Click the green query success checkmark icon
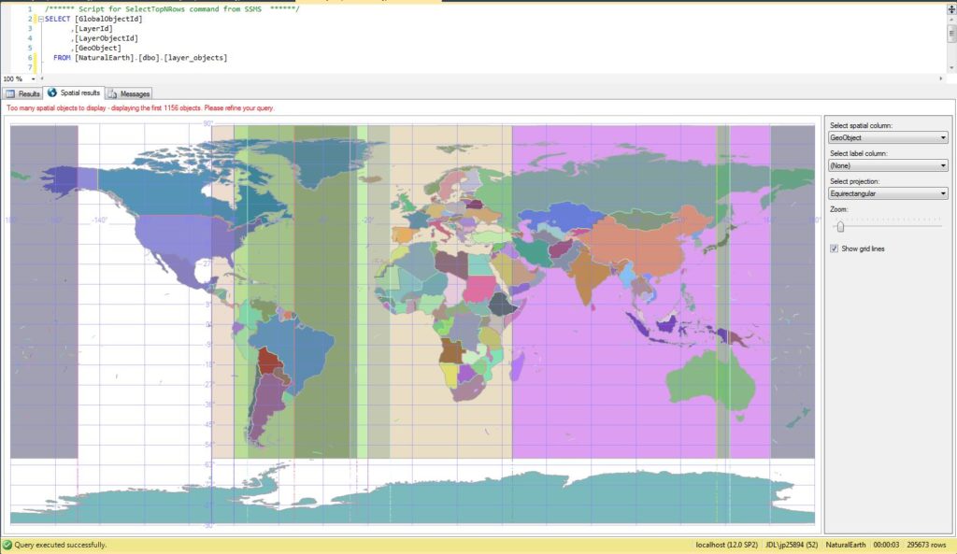The height and width of the screenshot is (554, 957). 7,545
